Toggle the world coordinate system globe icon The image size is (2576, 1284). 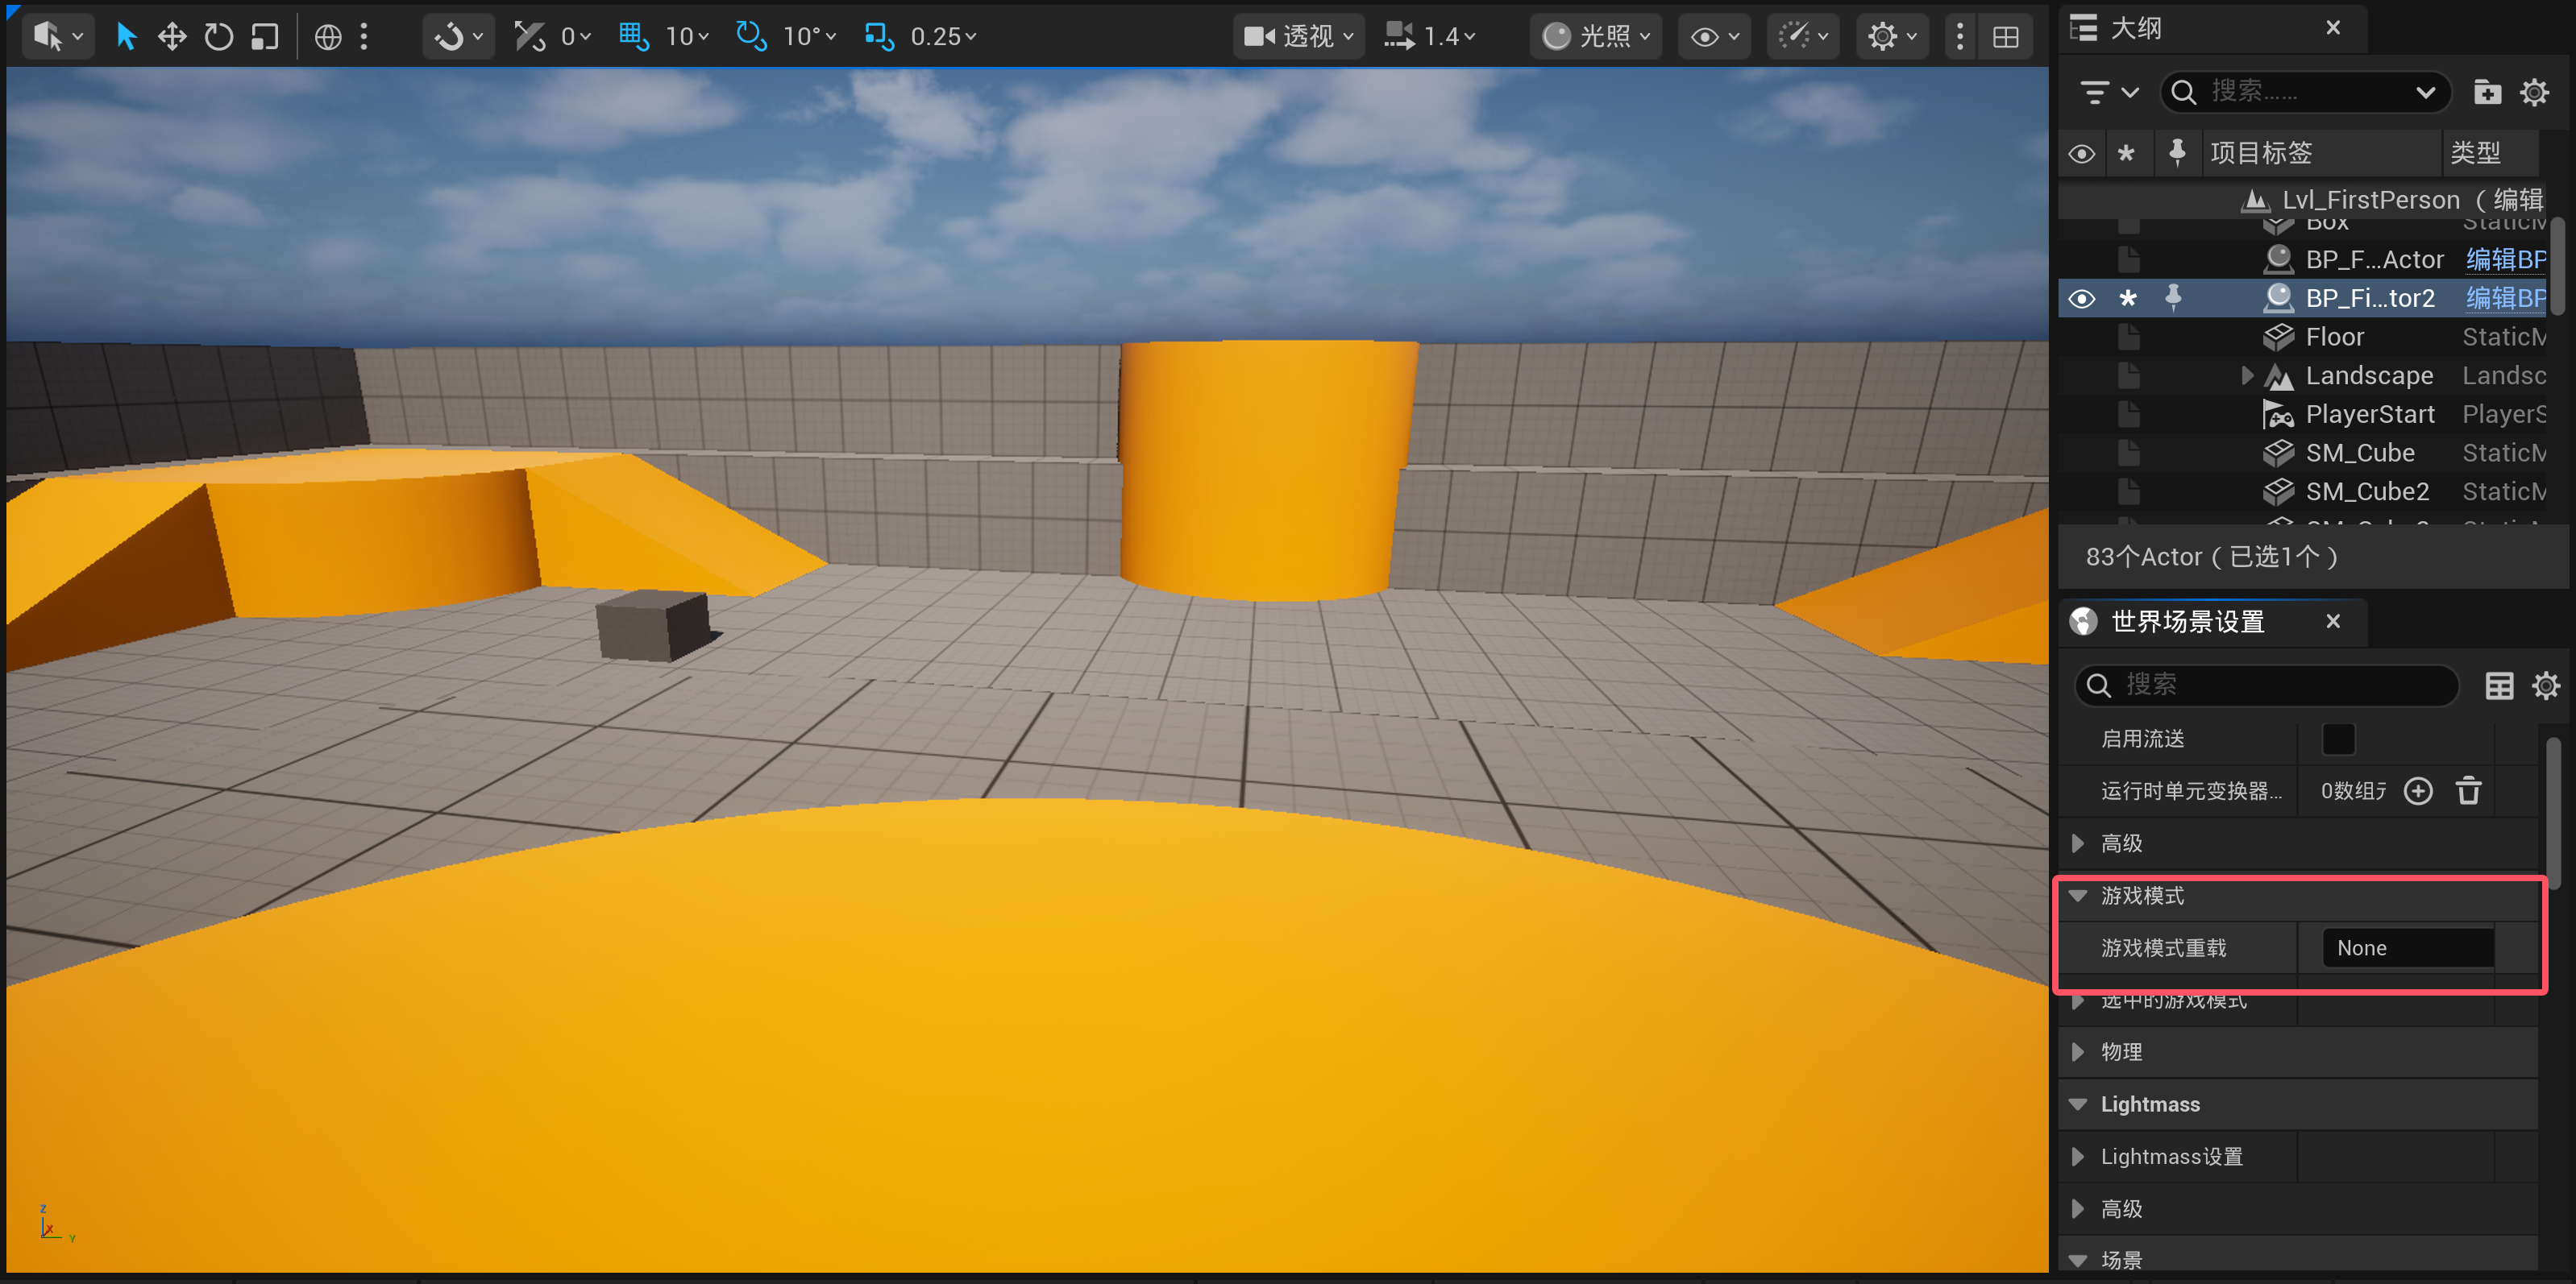(x=328, y=37)
